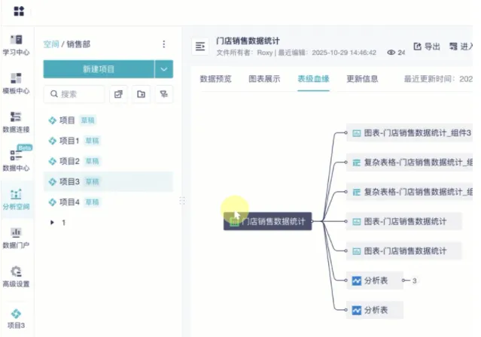481x337 pixels.
Task: Open the app grid launcher icon
Action: click(x=19, y=11)
